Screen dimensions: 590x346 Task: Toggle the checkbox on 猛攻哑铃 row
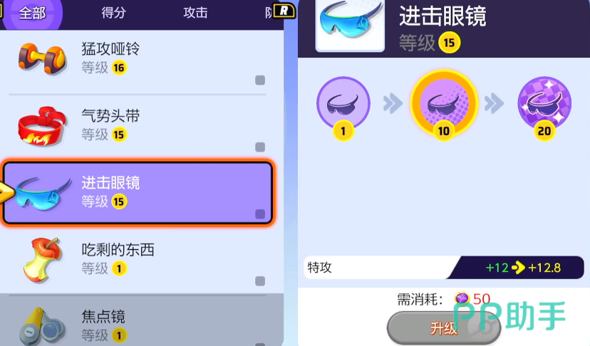pyautogui.click(x=260, y=80)
